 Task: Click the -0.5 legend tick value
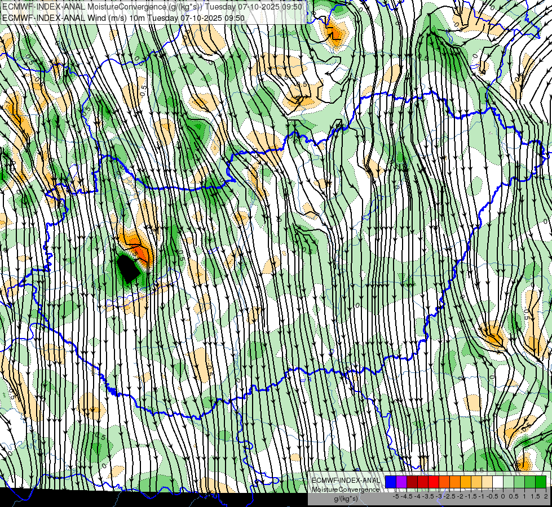pyautogui.click(x=492, y=496)
